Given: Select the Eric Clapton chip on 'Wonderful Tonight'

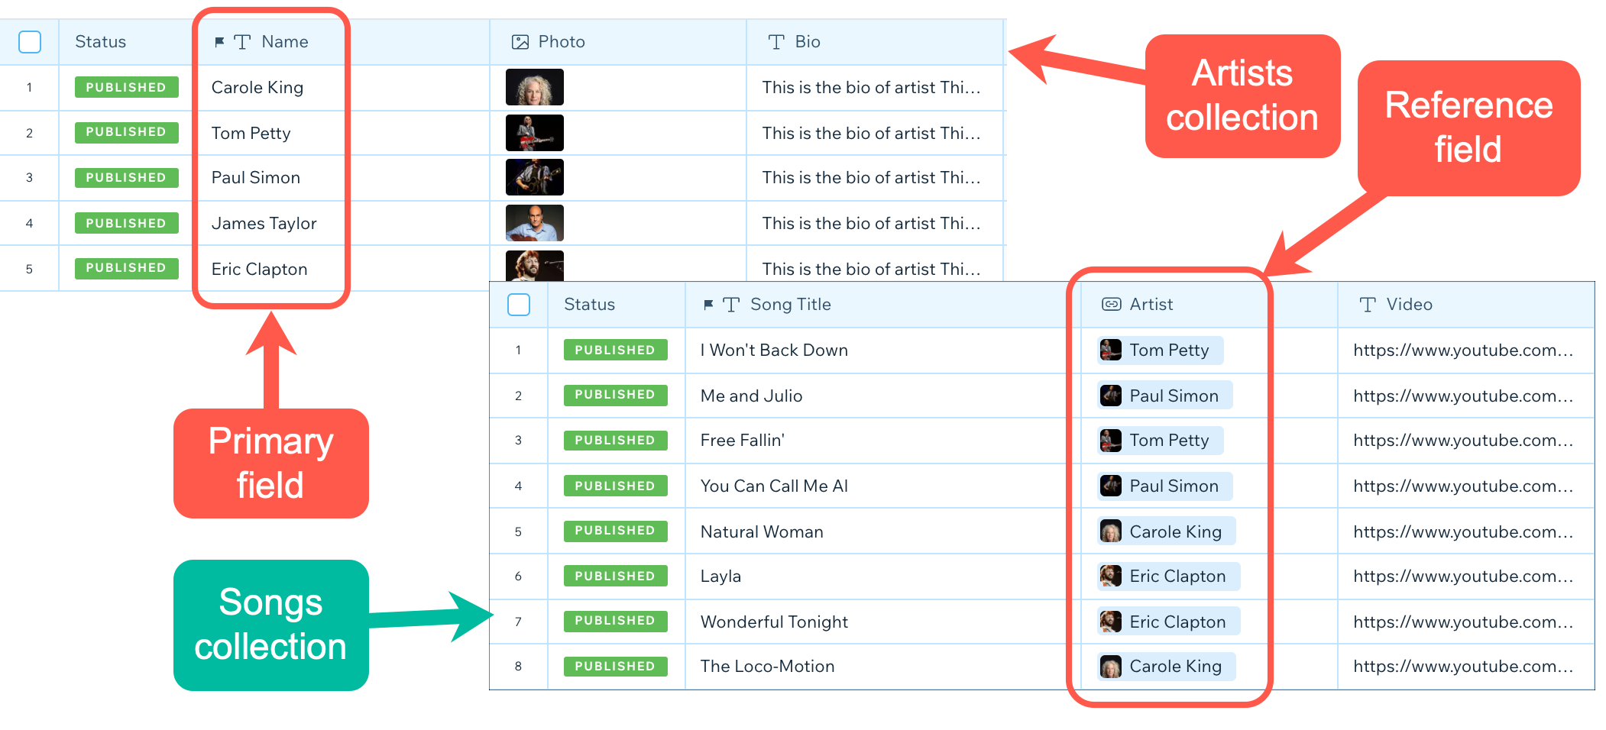Looking at the screenshot, I should pyautogui.click(x=1167, y=621).
